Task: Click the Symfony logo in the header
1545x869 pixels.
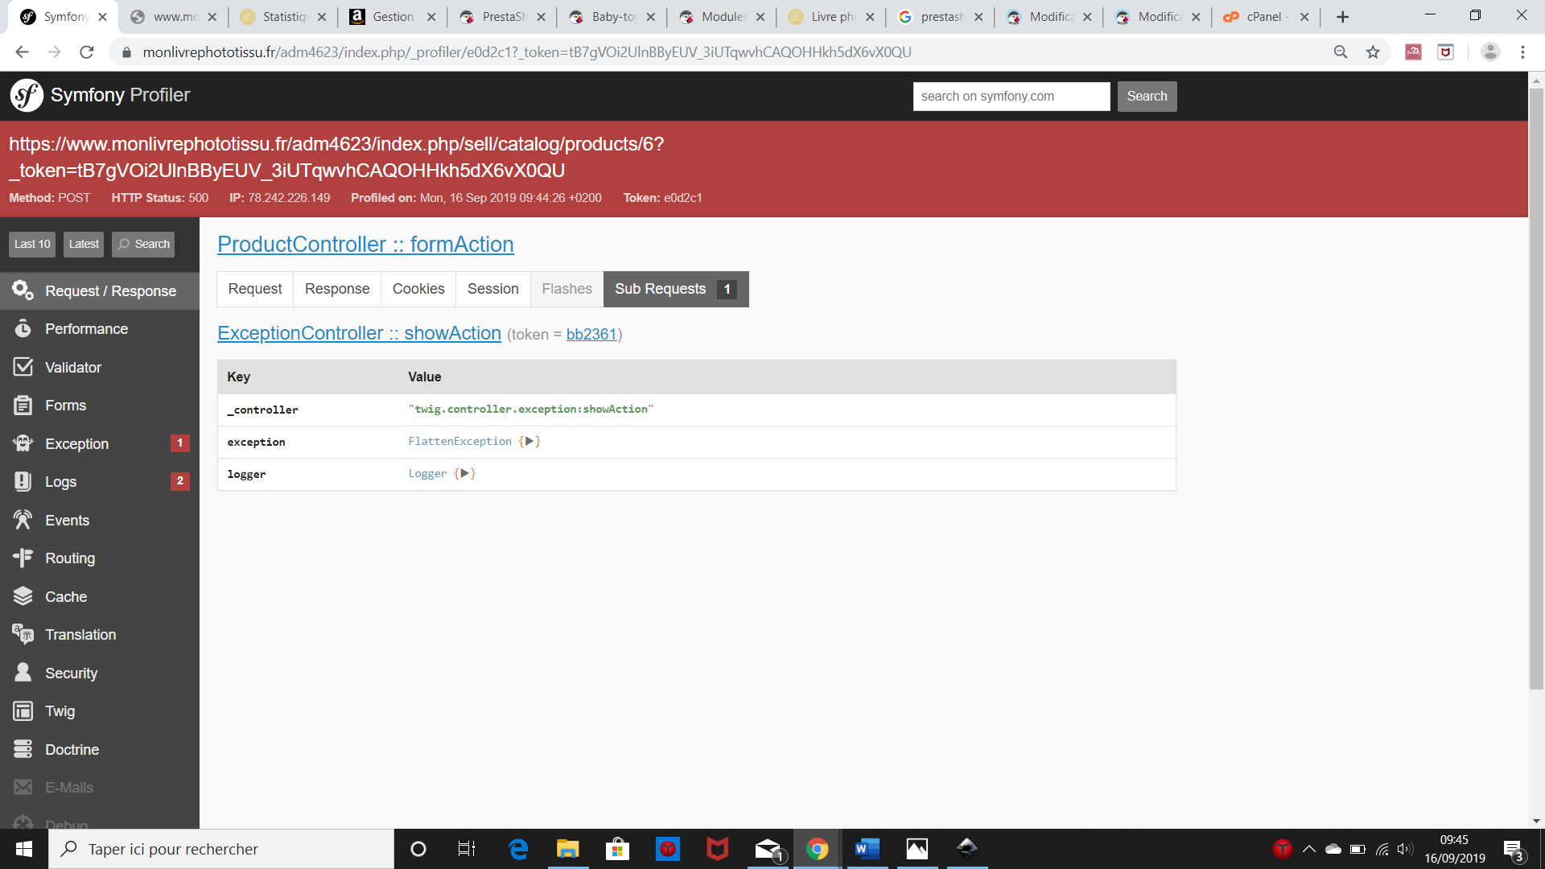Action: (27, 95)
